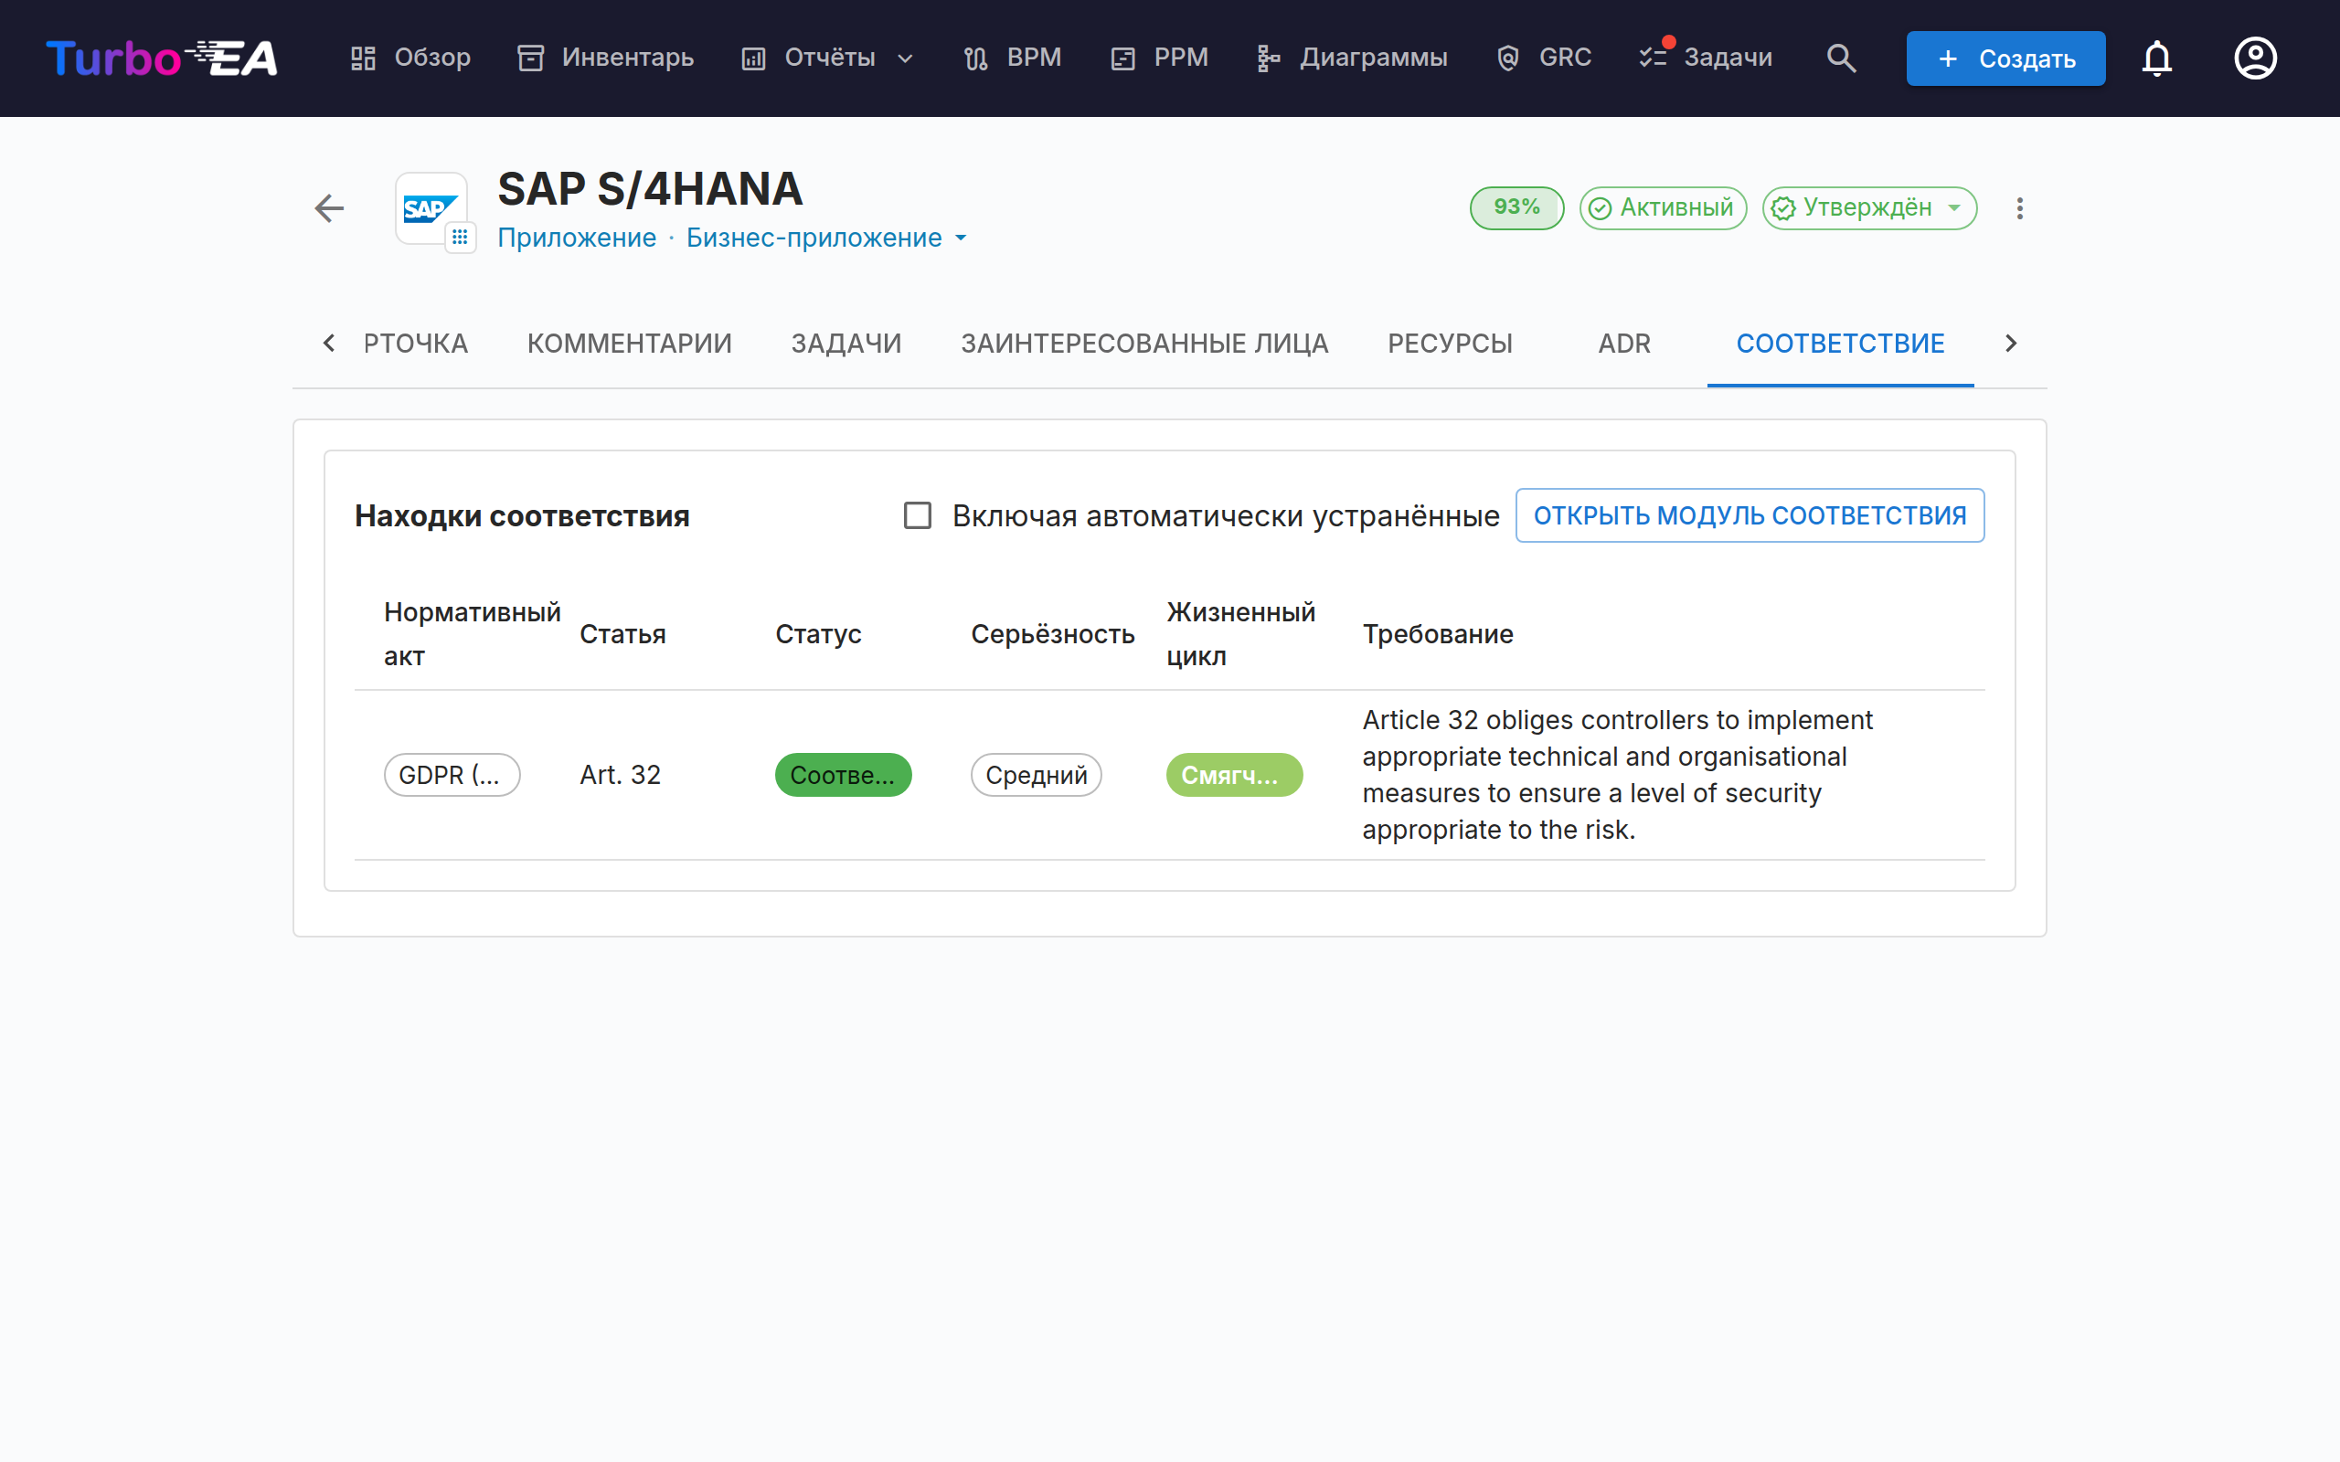2340x1462 pixels.
Task: Click the search magnifier icon
Action: pyautogui.click(x=1841, y=58)
